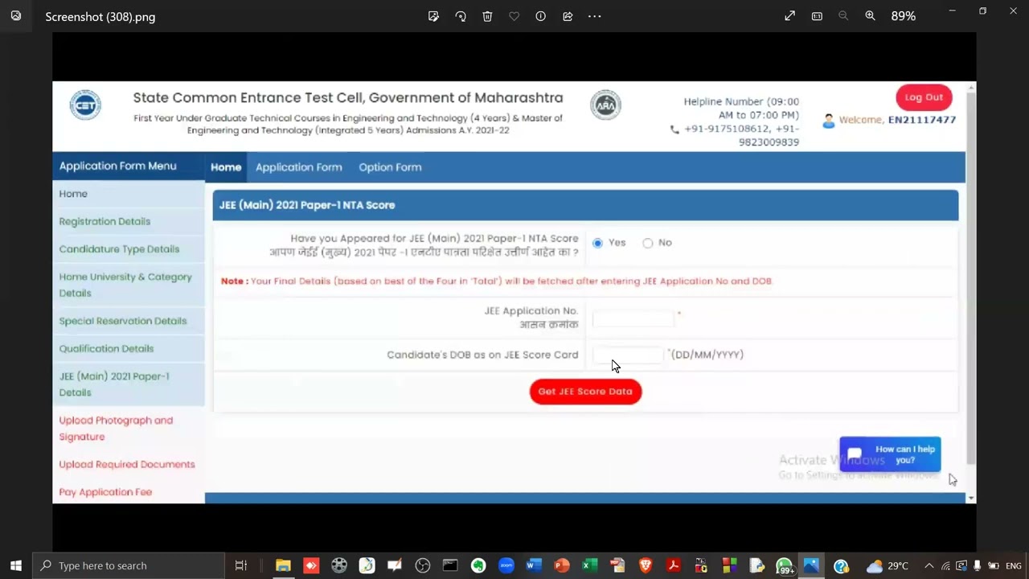
Task: Click the Candidate's DOB input field
Action: click(628, 355)
